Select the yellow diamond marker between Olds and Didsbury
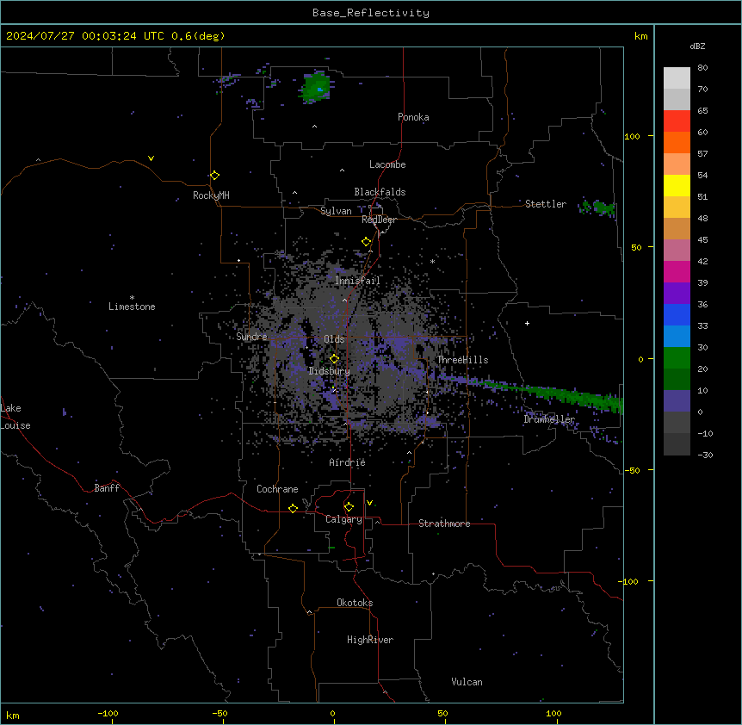Screen dimensions: 742x725 click(334, 359)
